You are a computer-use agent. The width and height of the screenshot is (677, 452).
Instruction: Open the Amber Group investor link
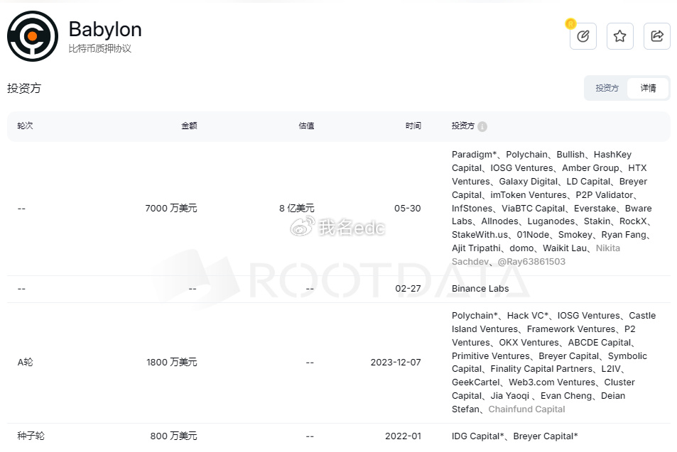590,167
